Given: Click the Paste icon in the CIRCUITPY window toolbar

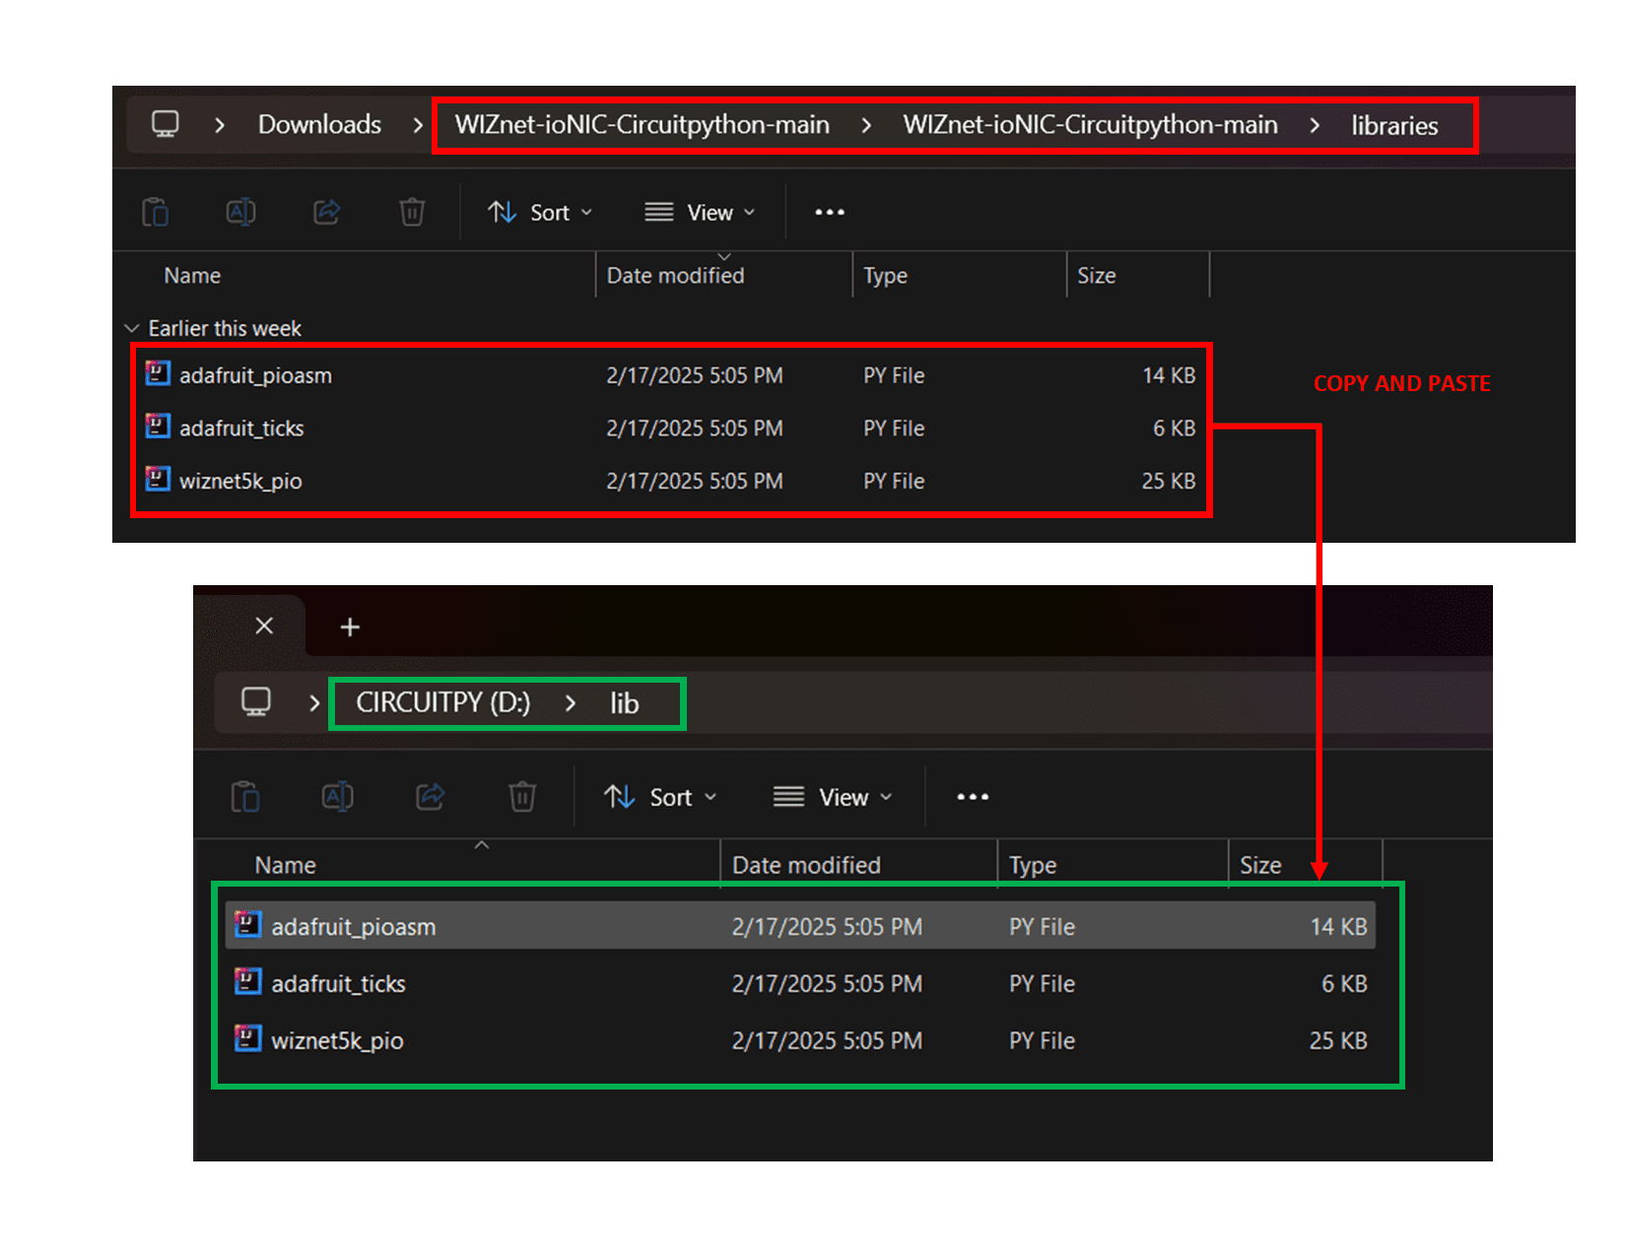Looking at the screenshot, I should 245,796.
